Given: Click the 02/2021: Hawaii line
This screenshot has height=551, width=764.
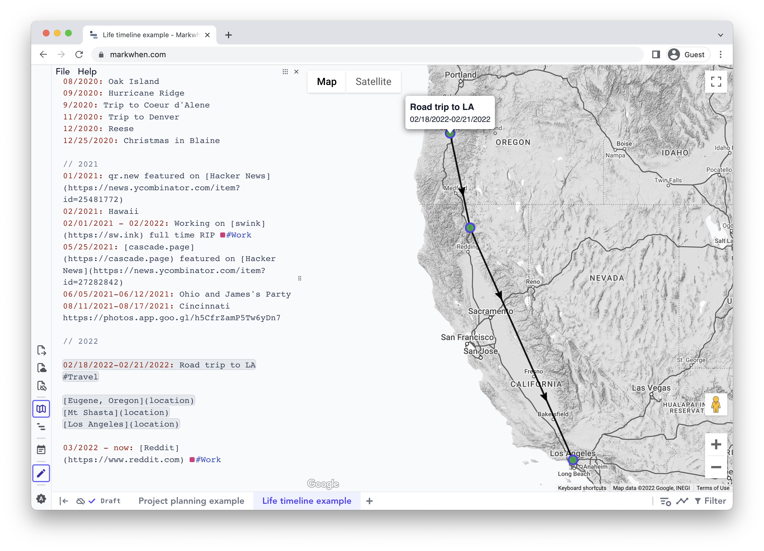Looking at the screenshot, I should [x=101, y=211].
